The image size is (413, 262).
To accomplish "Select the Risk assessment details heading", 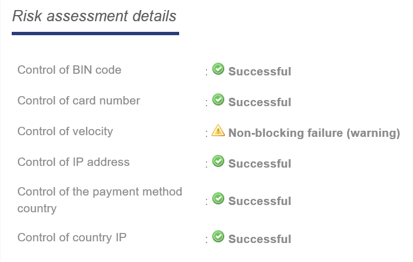I will 94,16.
